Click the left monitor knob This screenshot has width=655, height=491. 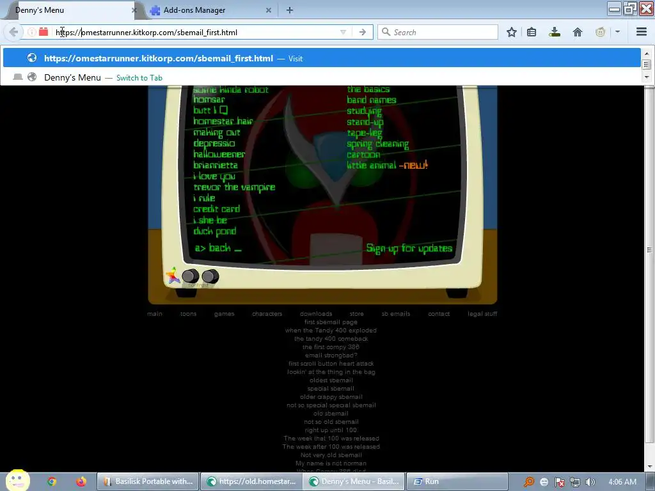pos(191,276)
